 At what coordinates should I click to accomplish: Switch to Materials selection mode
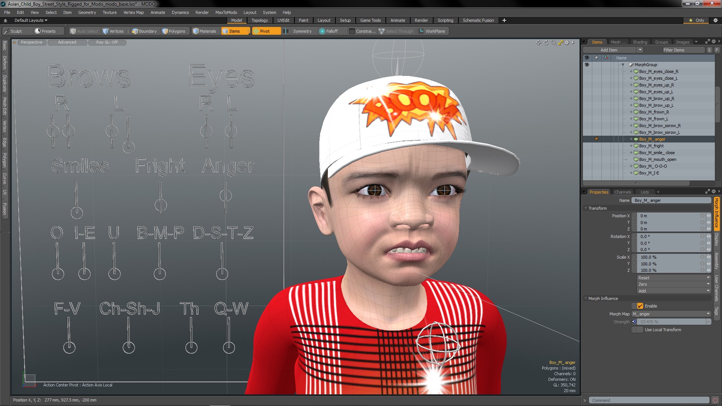coord(205,31)
